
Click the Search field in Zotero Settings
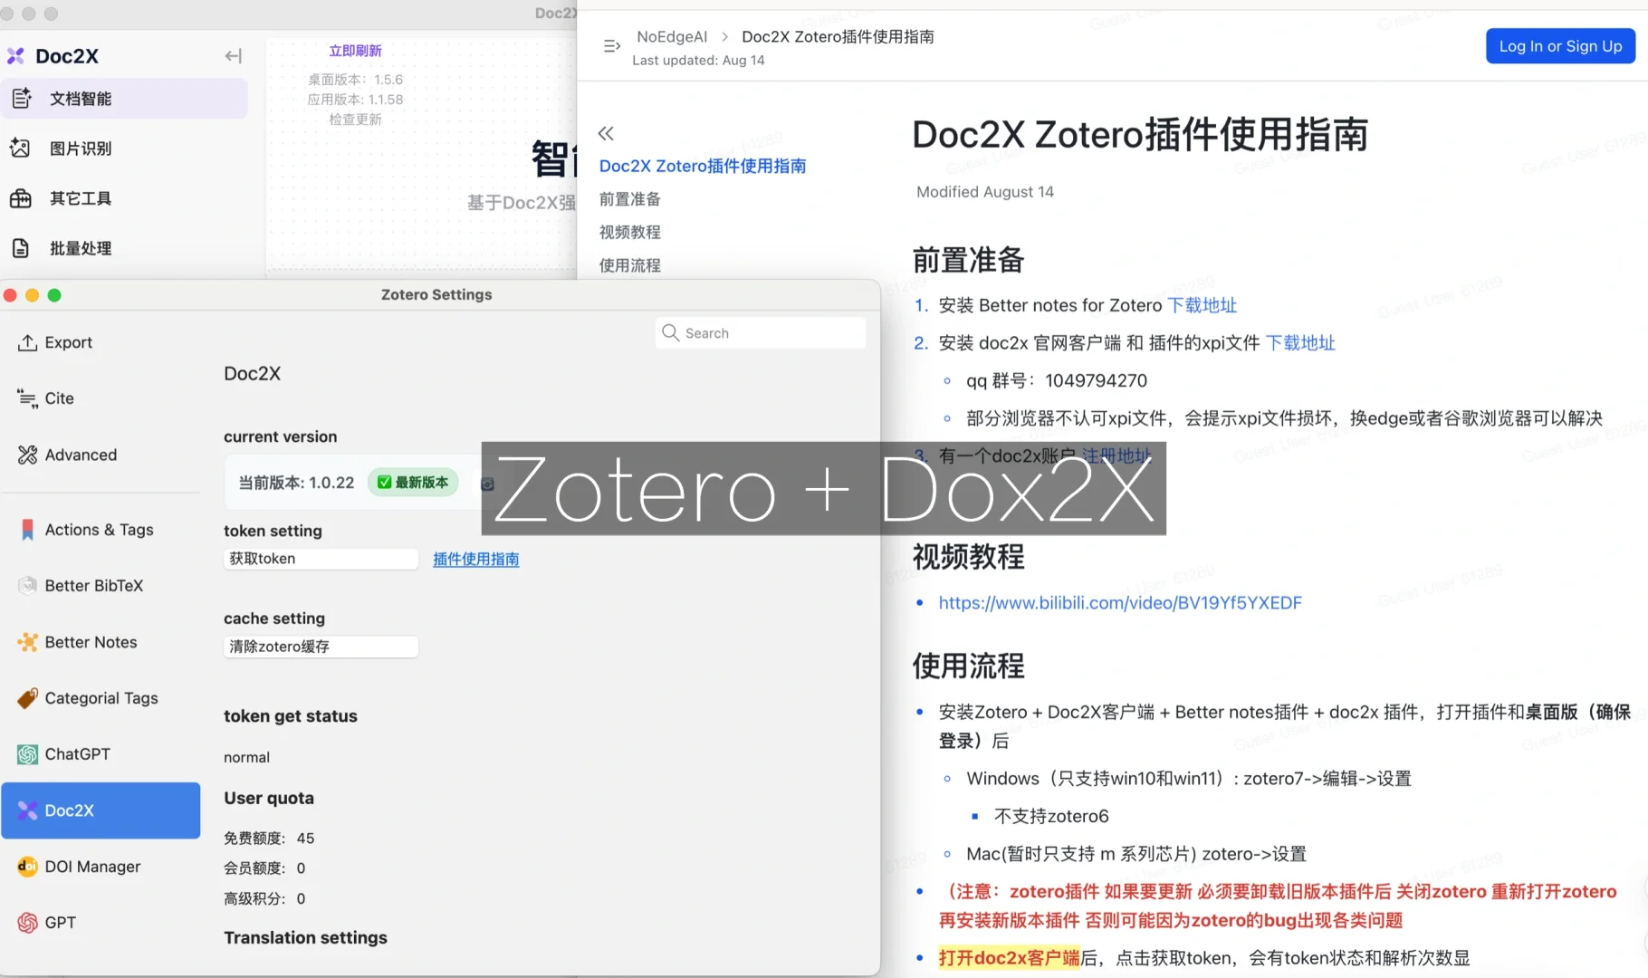pyautogui.click(x=761, y=332)
